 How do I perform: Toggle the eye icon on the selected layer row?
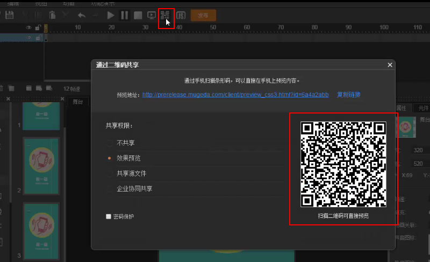tap(28, 38)
